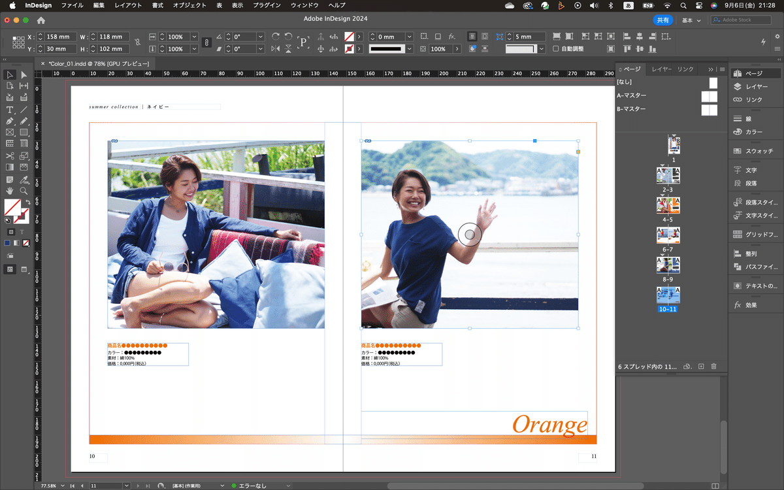Viewport: 784px width, 490px height.
Task: Click the Rotate 90° clockwise icon
Action: click(x=276, y=37)
